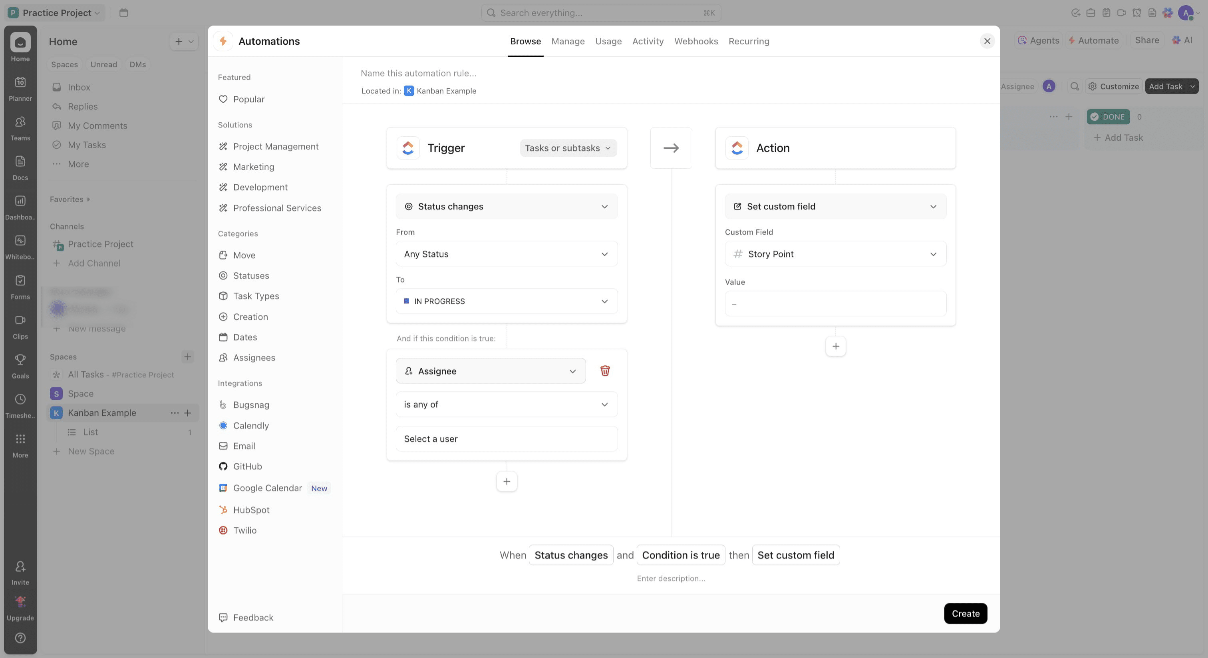Click the Invite icon in sidebar
The height and width of the screenshot is (658, 1208).
tap(20, 572)
